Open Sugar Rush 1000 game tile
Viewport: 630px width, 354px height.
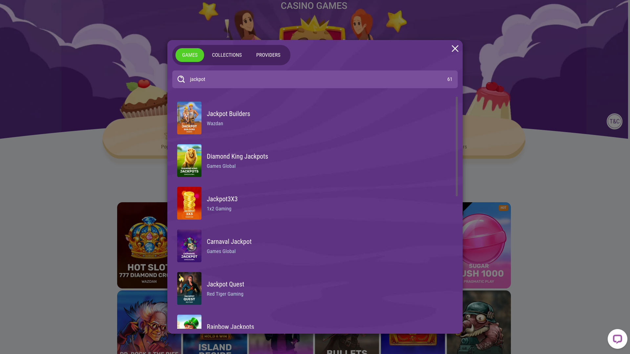click(x=486, y=245)
